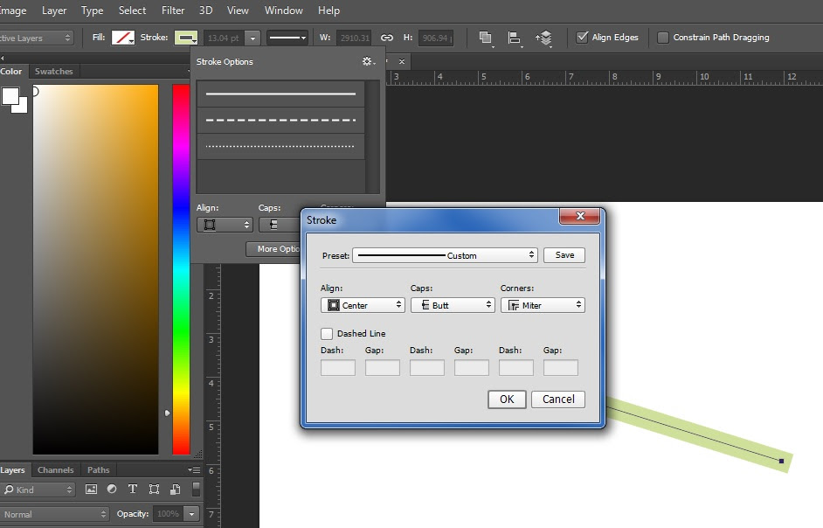The image size is (823, 528).
Task: Click Save next to the stroke preset
Action: pos(564,255)
